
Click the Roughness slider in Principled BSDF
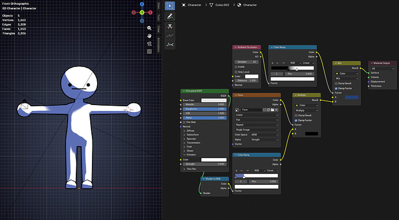[205, 109]
